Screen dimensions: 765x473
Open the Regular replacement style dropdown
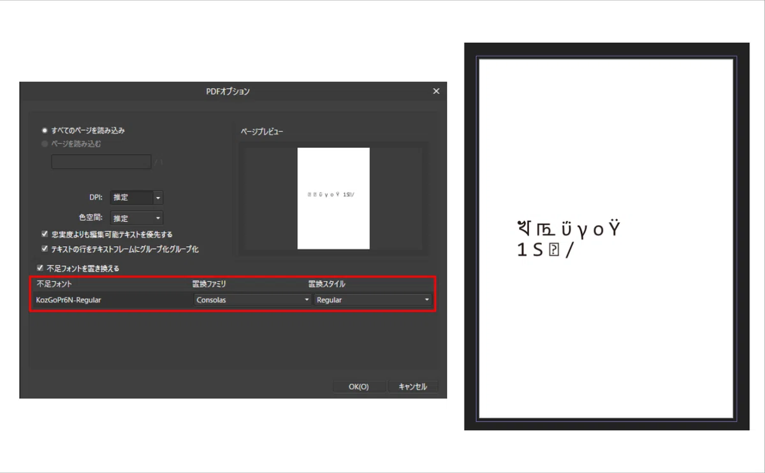pos(373,300)
